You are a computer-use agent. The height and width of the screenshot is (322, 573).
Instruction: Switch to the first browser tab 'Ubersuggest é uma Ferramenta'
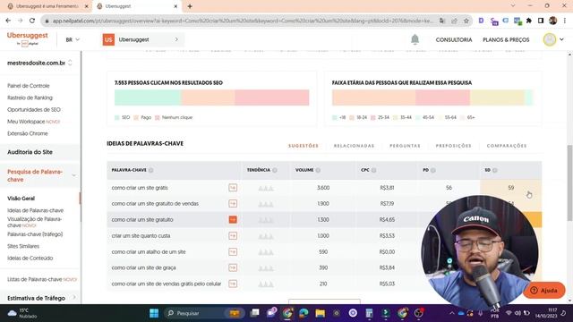(x=47, y=6)
